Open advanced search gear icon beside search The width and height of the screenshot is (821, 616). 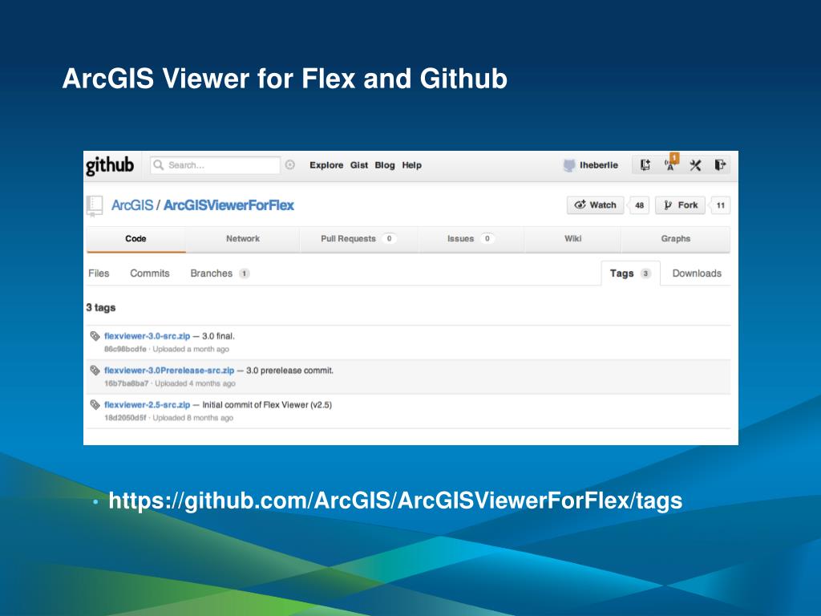290,165
